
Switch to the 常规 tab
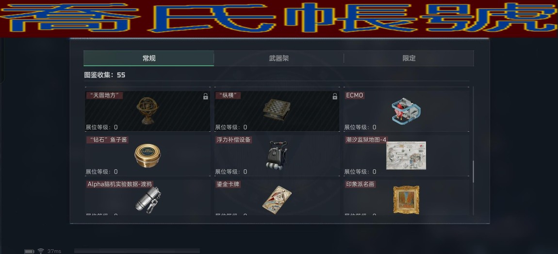149,58
